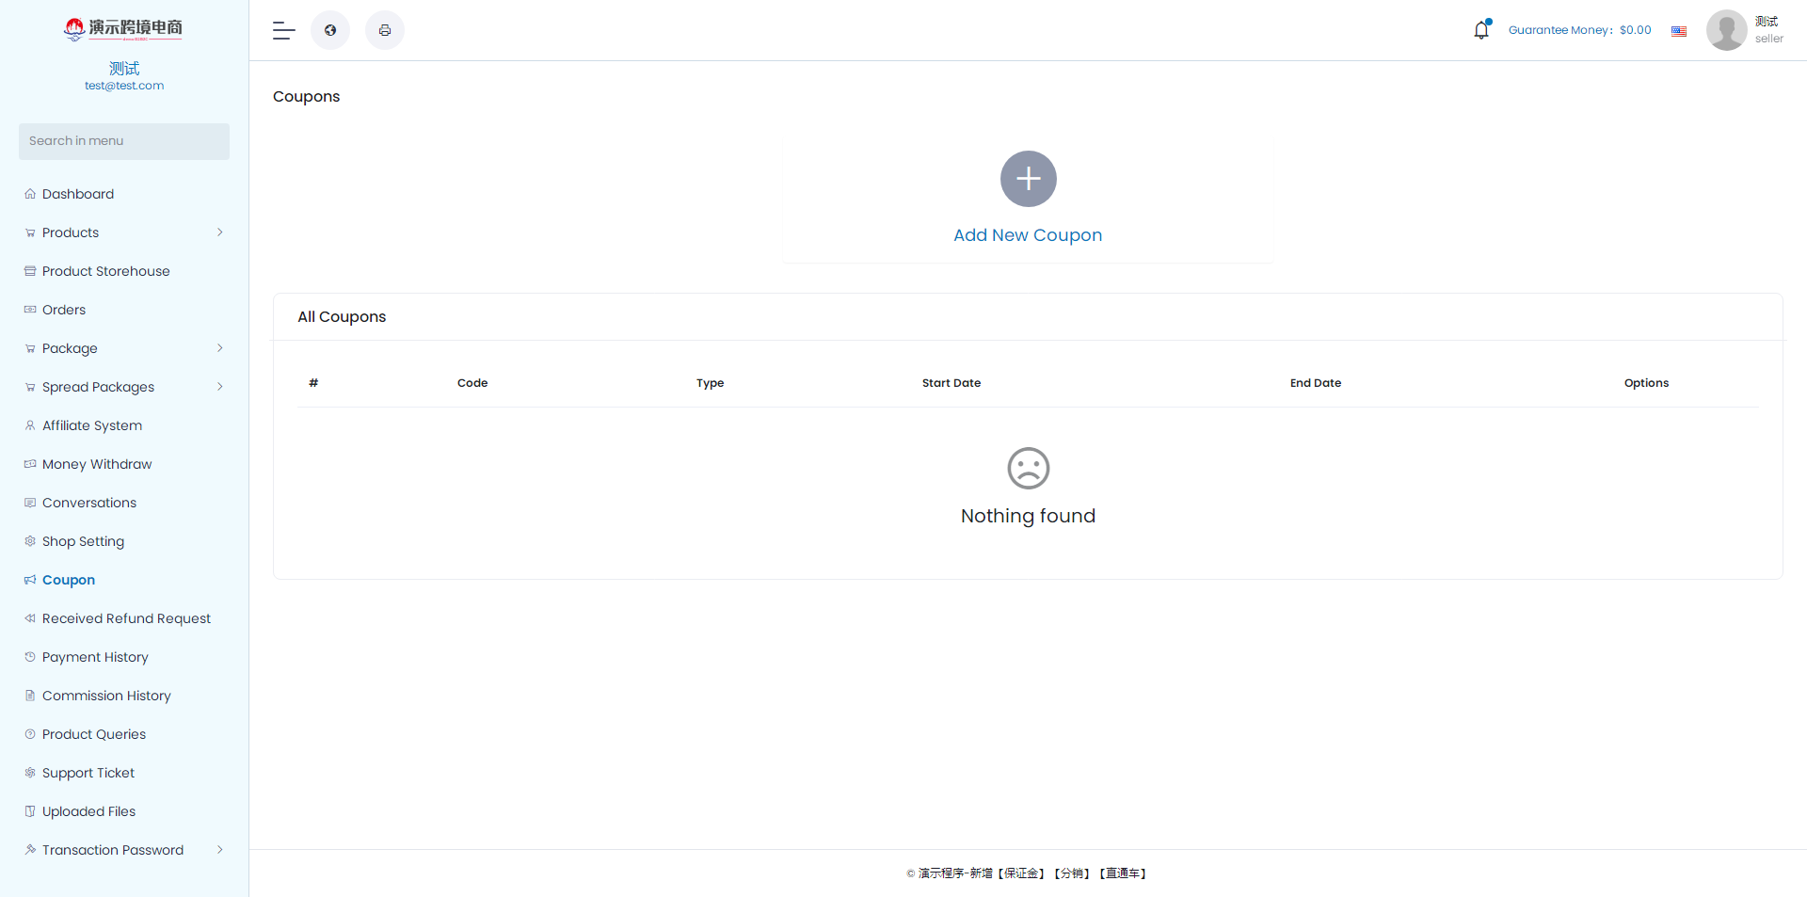Click the Add New Coupon link

[x=1028, y=235]
